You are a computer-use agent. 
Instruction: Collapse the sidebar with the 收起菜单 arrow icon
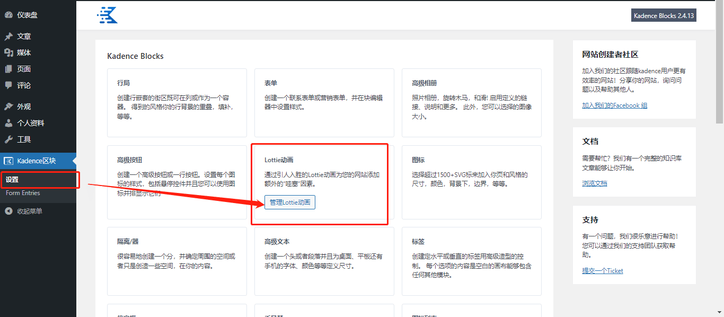[x=8, y=211]
